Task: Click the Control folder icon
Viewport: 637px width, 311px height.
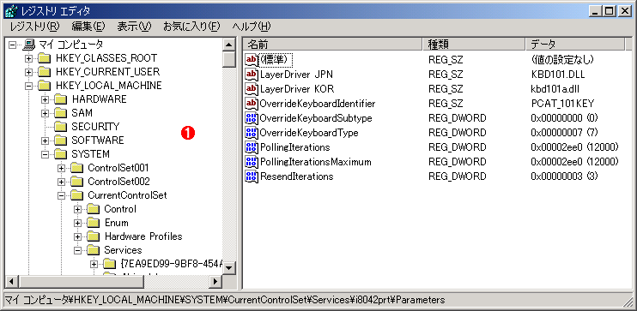Action: (x=93, y=209)
